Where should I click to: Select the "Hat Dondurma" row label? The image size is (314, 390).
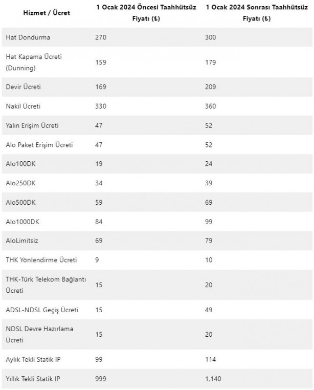[x=28, y=37]
